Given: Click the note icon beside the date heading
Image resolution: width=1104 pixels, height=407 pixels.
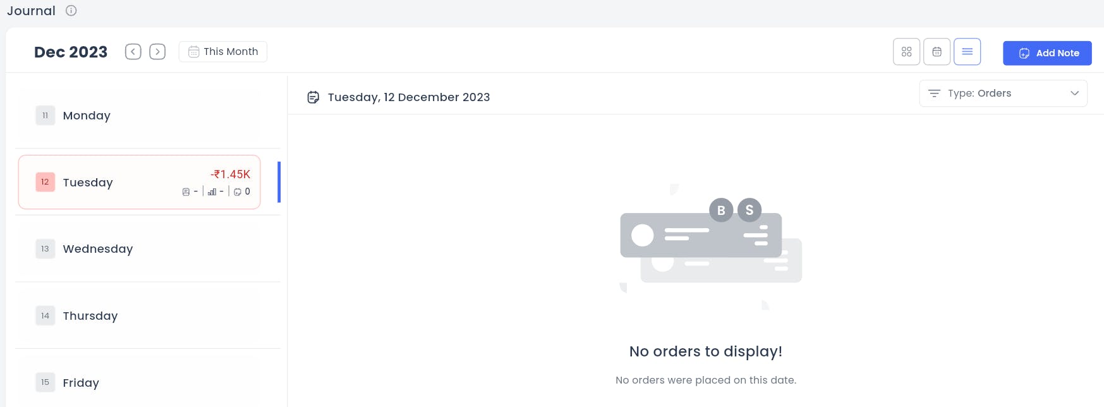Looking at the screenshot, I should pos(313,97).
